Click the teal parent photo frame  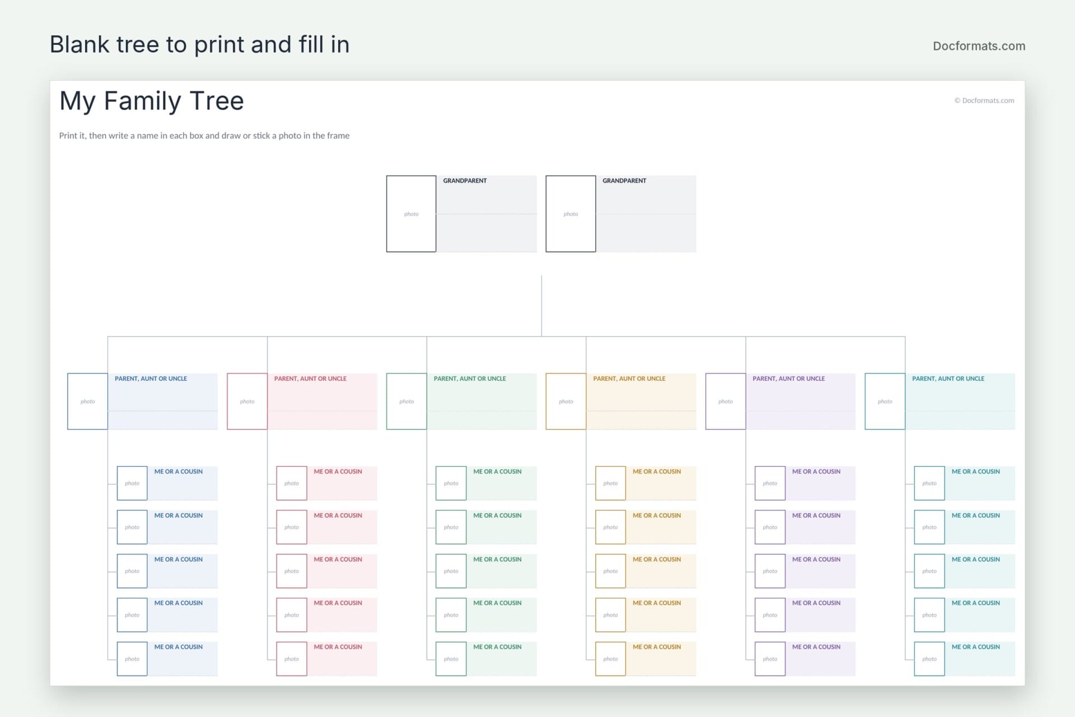[885, 402]
